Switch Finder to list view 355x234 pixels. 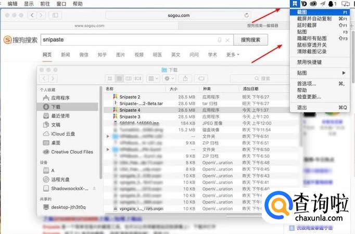click(x=119, y=79)
